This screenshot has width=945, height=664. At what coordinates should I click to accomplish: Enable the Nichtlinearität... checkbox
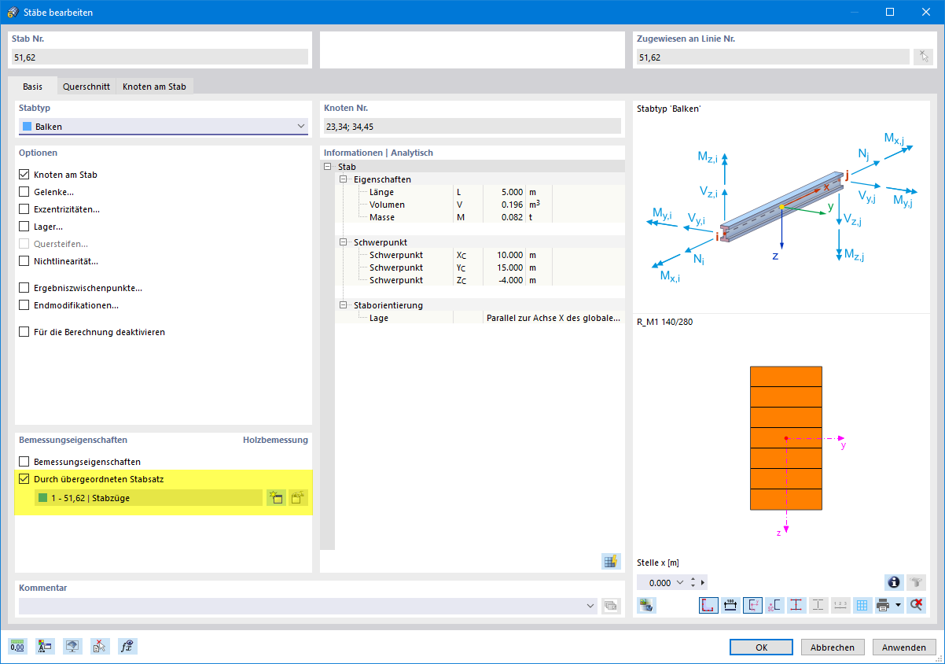[x=24, y=261]
